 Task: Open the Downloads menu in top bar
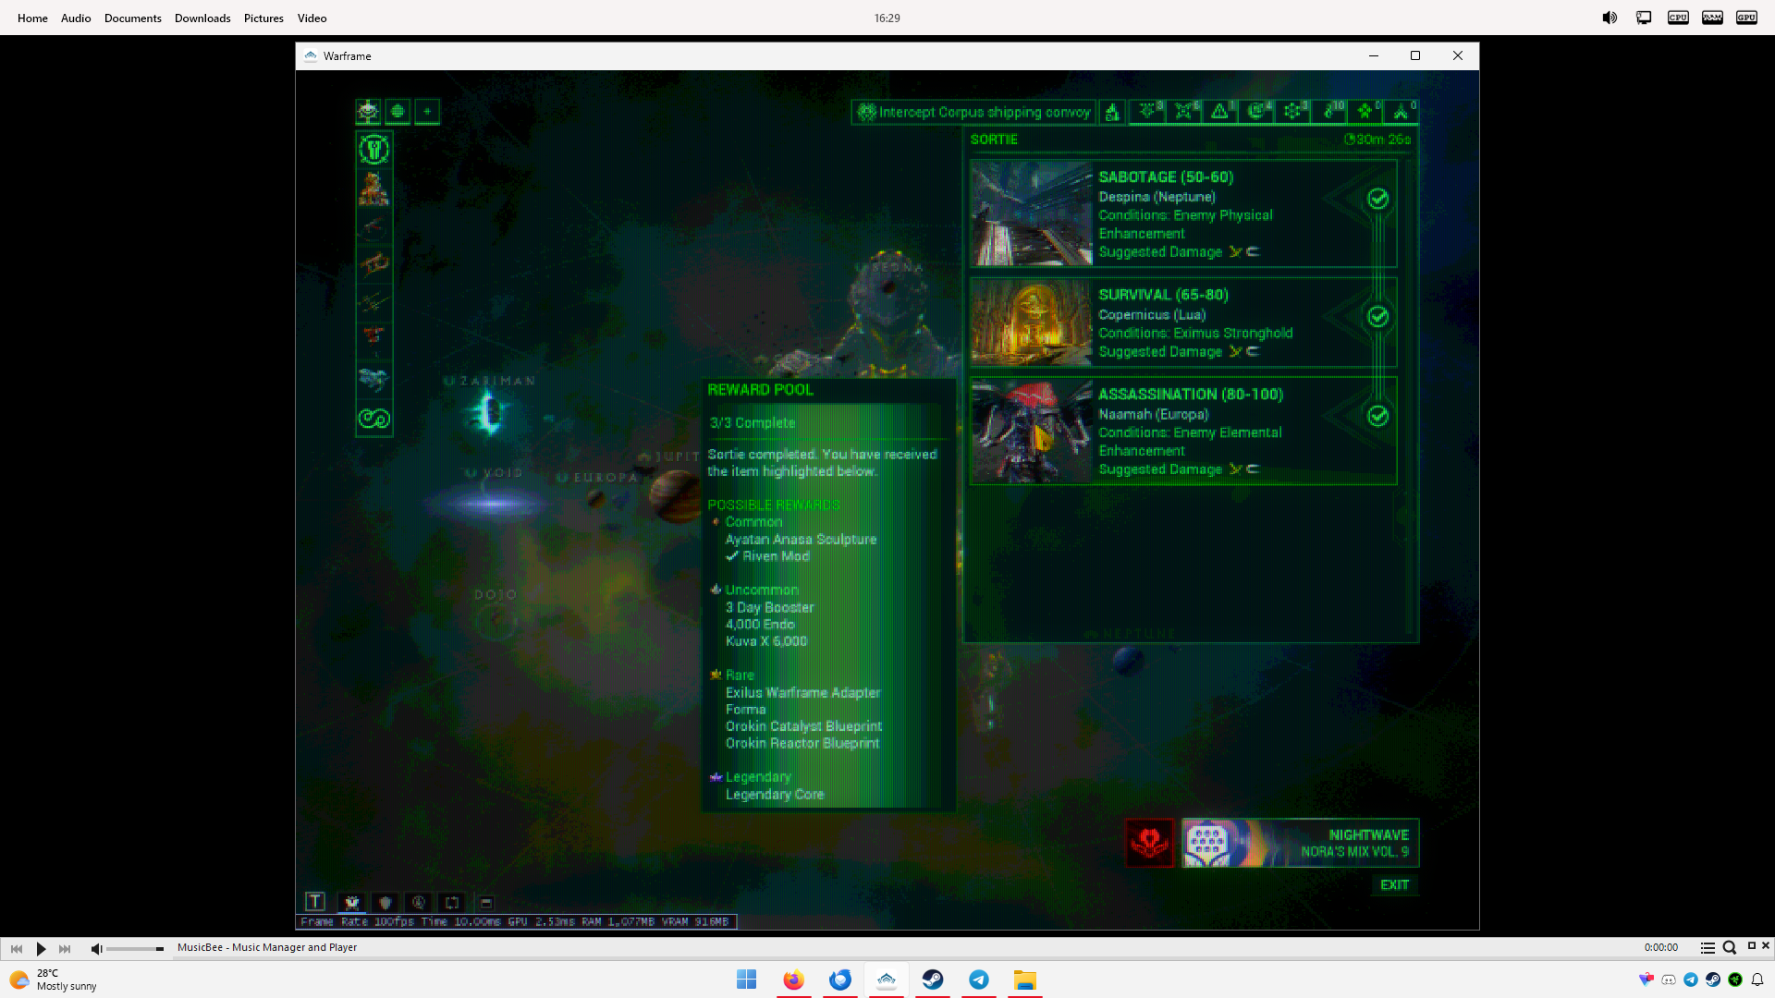(x=202, y=18)
